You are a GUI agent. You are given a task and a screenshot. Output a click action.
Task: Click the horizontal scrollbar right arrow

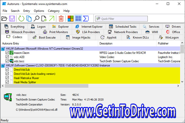178,86
